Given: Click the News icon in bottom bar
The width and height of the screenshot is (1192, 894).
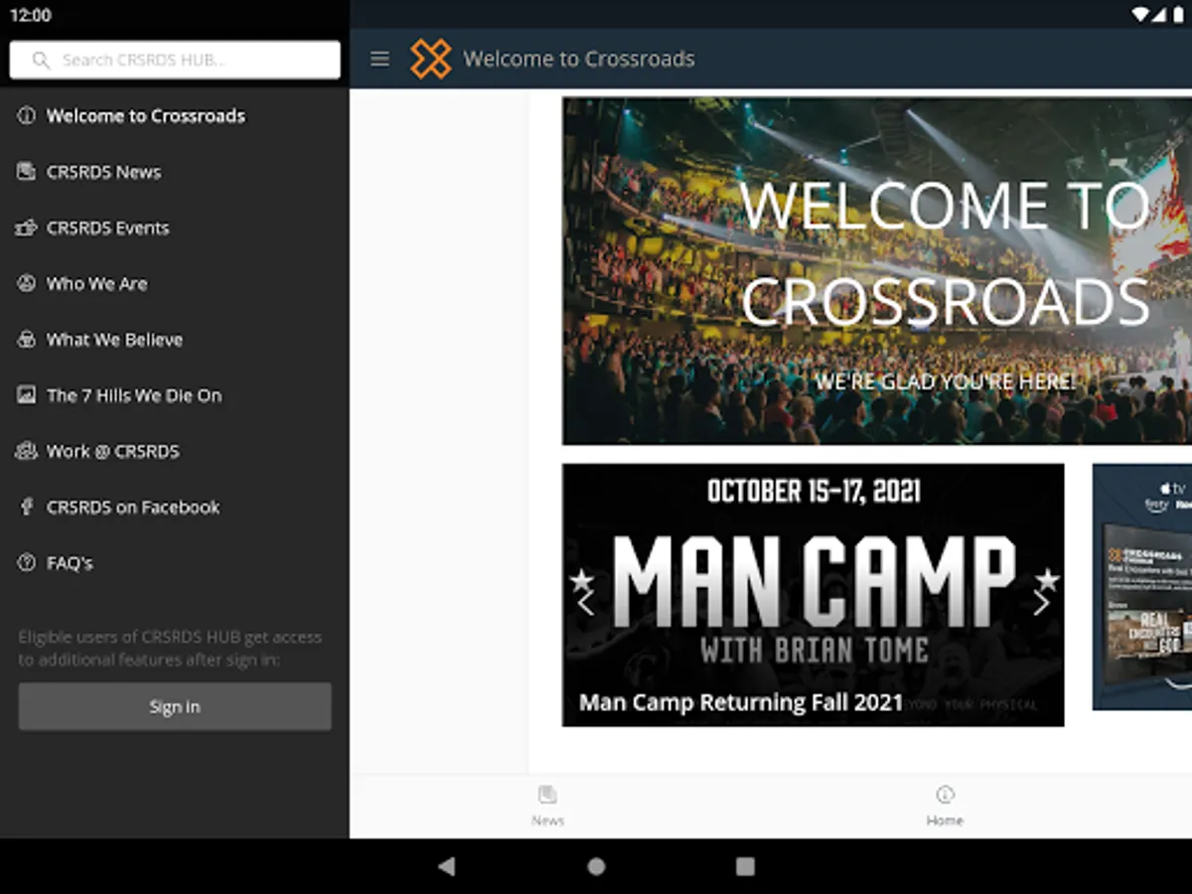Looking at the screenshot, I should 547,795.
